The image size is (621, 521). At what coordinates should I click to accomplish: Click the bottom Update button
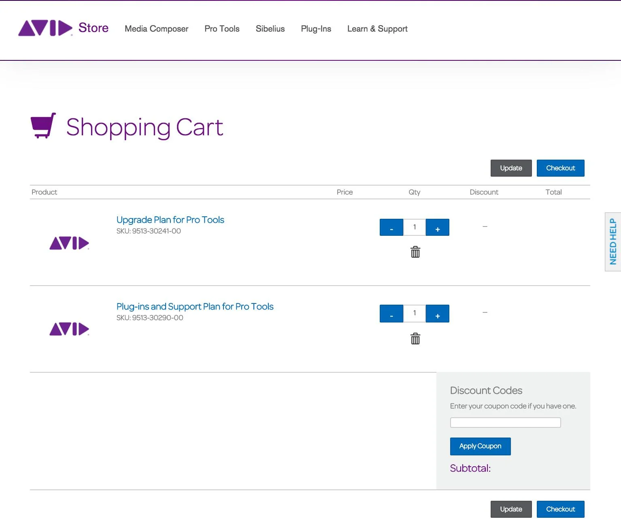pos(511,509)
